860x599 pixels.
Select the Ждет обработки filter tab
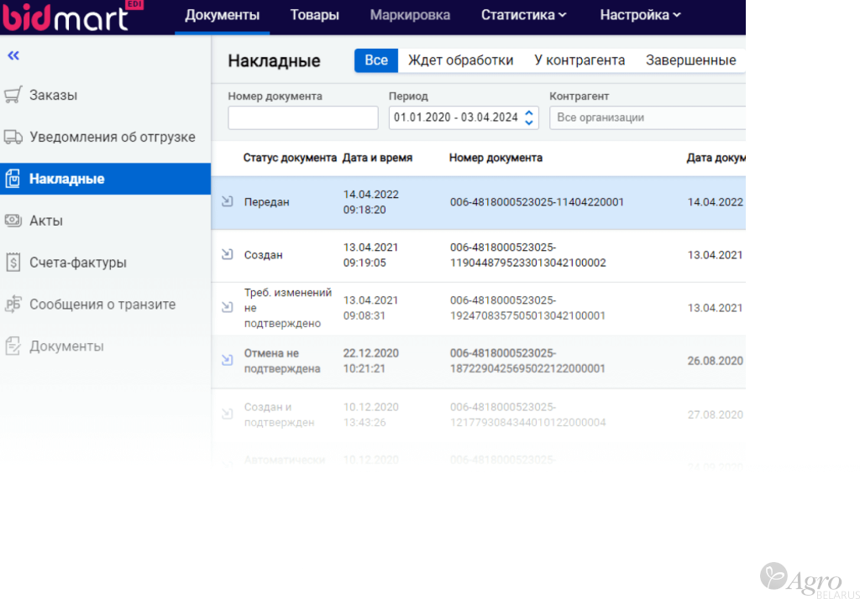click(x=461, y=60)
